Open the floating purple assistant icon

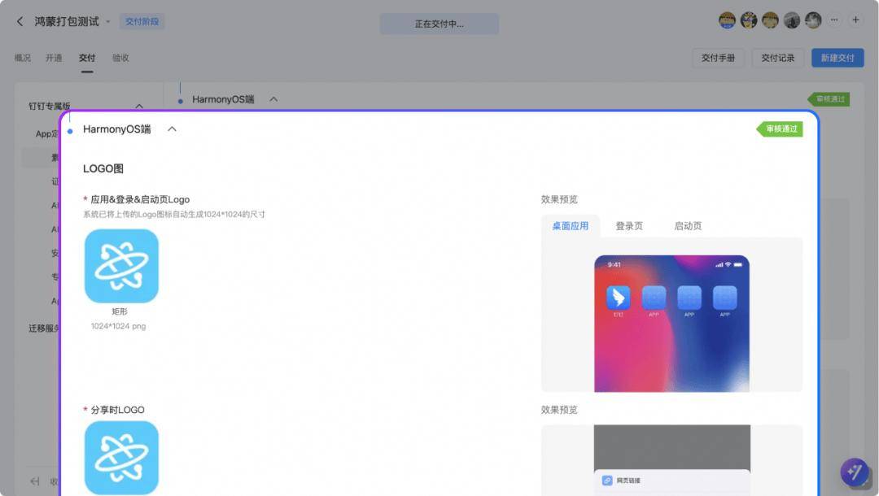point(855,472)
